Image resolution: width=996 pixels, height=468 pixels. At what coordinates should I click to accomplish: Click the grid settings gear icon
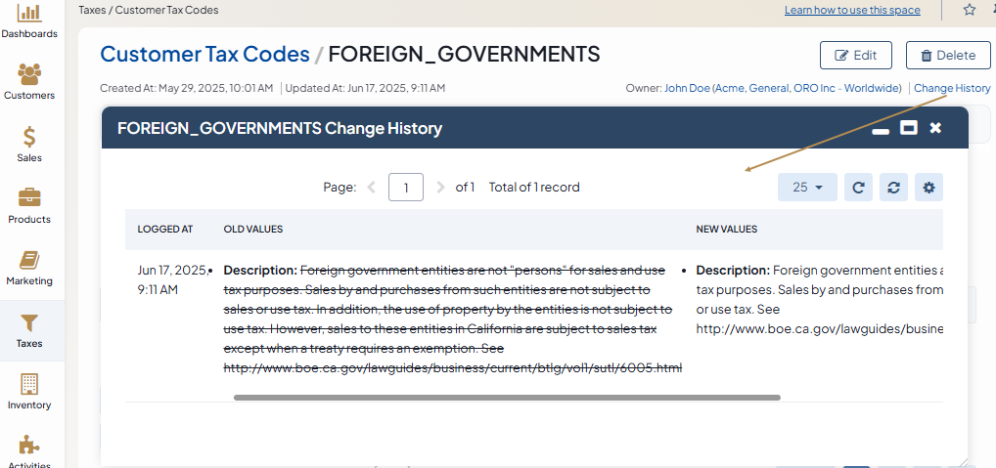click(x=928, y=188)
